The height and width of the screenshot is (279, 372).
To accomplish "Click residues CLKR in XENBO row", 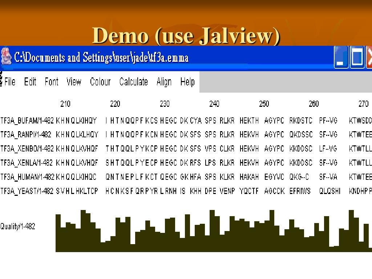I will 227,149.
